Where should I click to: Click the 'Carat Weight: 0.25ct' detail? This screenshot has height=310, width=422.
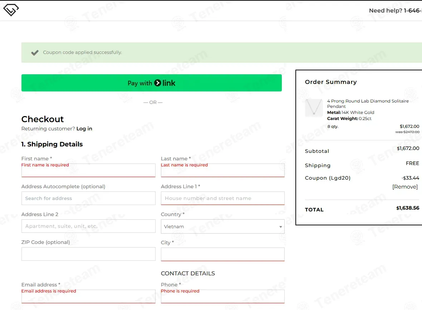tap(349, 119)
